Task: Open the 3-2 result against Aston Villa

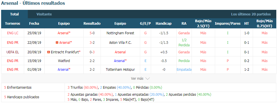Action: click(92, 43)
